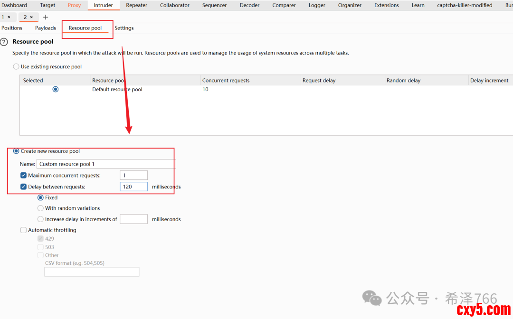The height and width of the screenshot is (319, 513).
Task: Click the resource pool Name text field
Action: pos(106,164)
